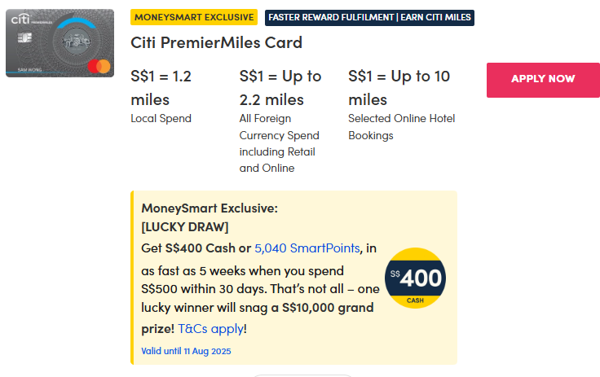Click the Selected Online Hotel Bookings description
This screenshot has width=600, height=377.
[401, 127]
